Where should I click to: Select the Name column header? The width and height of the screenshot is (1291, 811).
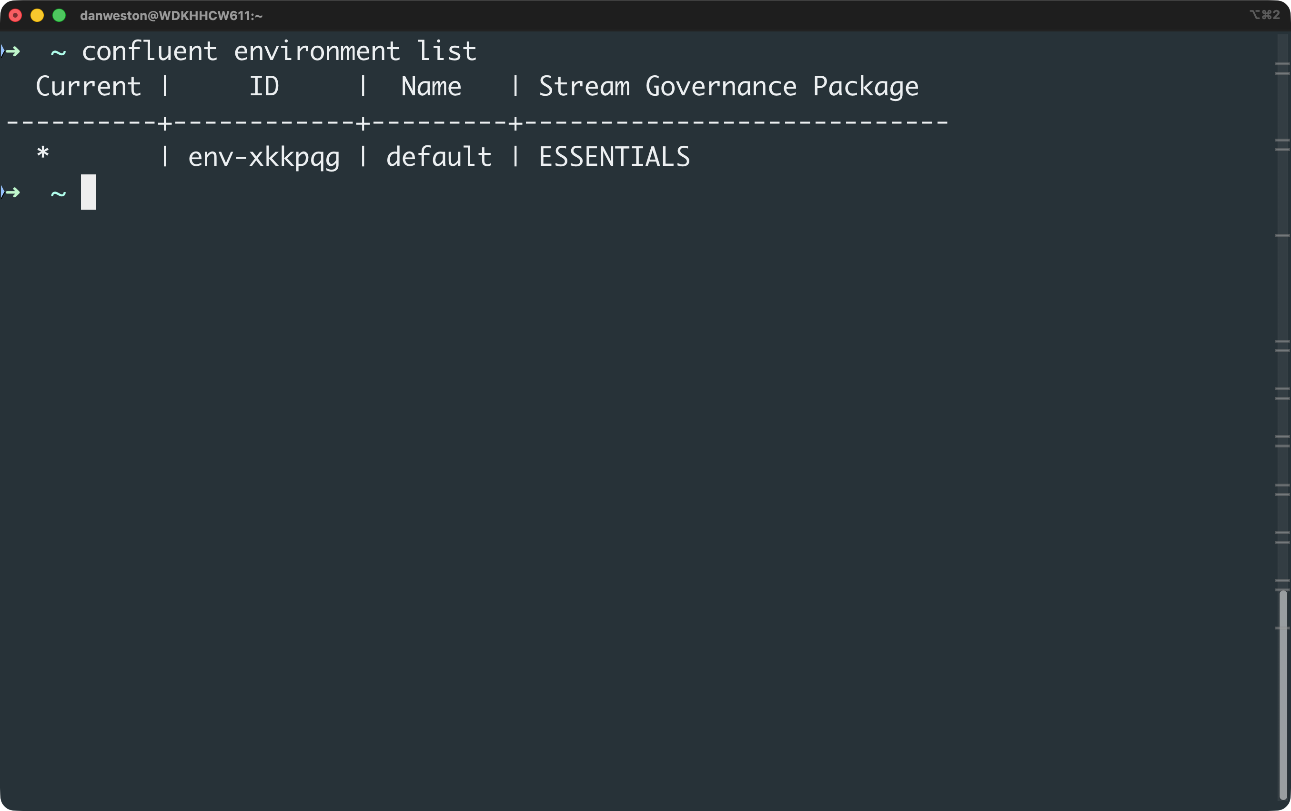[x=431, y=86]
